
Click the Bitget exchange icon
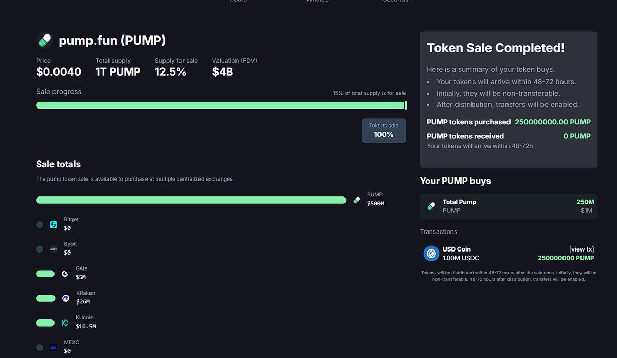pyautogui.click(x=53, y=224)
